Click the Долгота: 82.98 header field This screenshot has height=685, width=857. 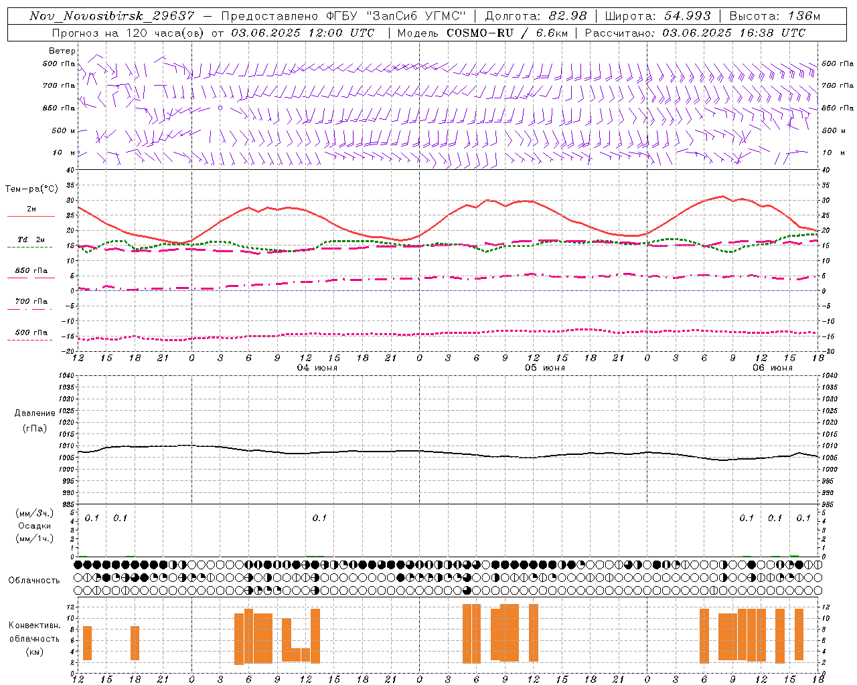[536, 16]
